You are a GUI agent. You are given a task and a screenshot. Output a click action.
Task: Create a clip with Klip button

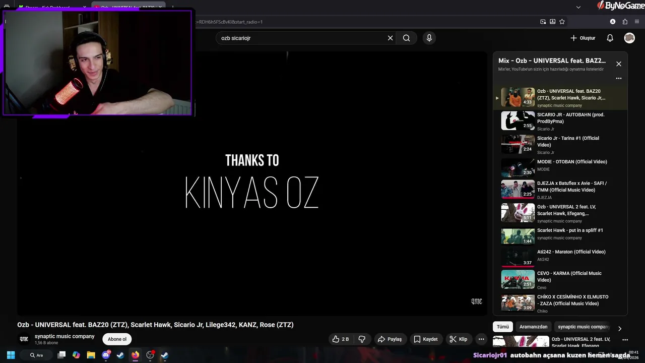click(459, 339)
